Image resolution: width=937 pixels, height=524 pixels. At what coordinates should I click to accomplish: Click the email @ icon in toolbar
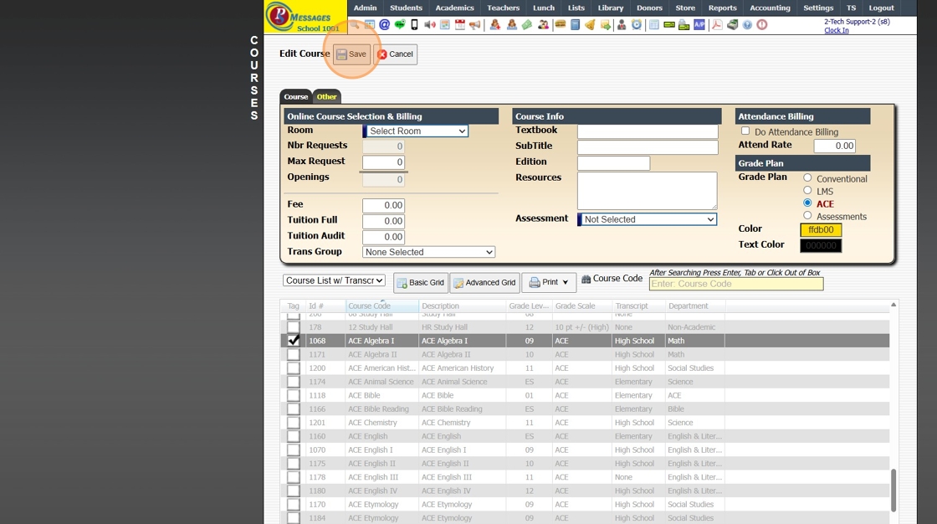384,25
